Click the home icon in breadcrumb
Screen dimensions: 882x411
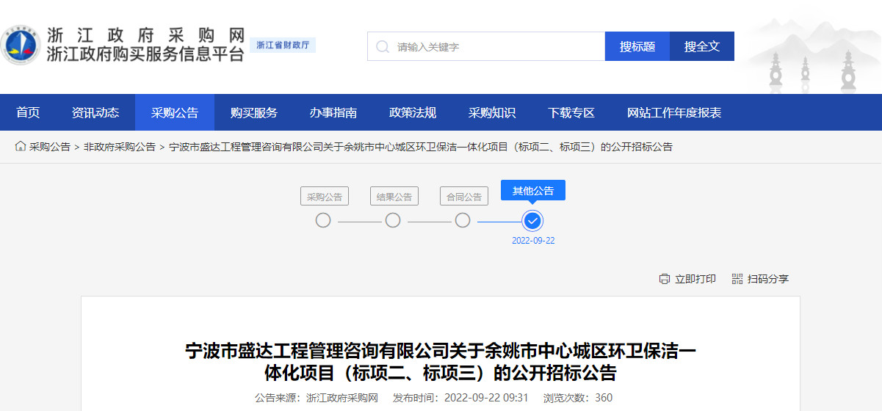(x=21, y=146)
